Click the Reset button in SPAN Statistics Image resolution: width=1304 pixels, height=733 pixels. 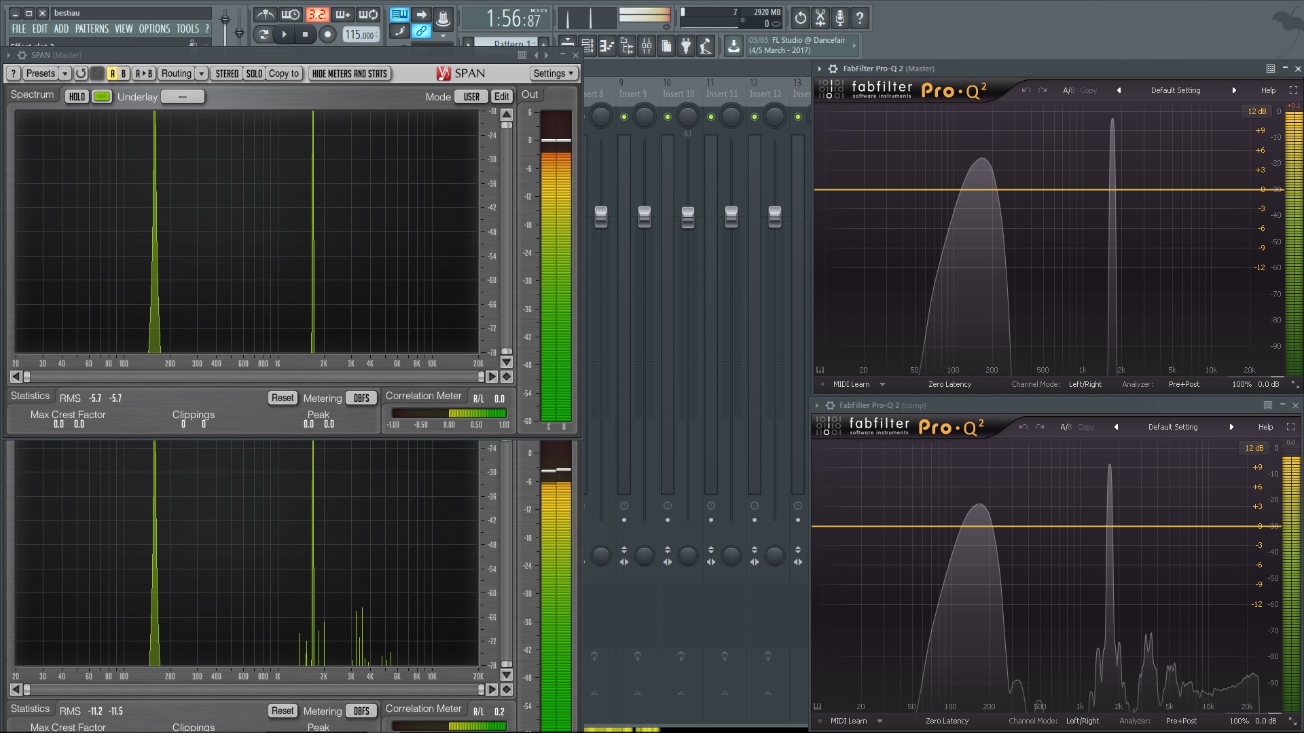pos(283,397)
